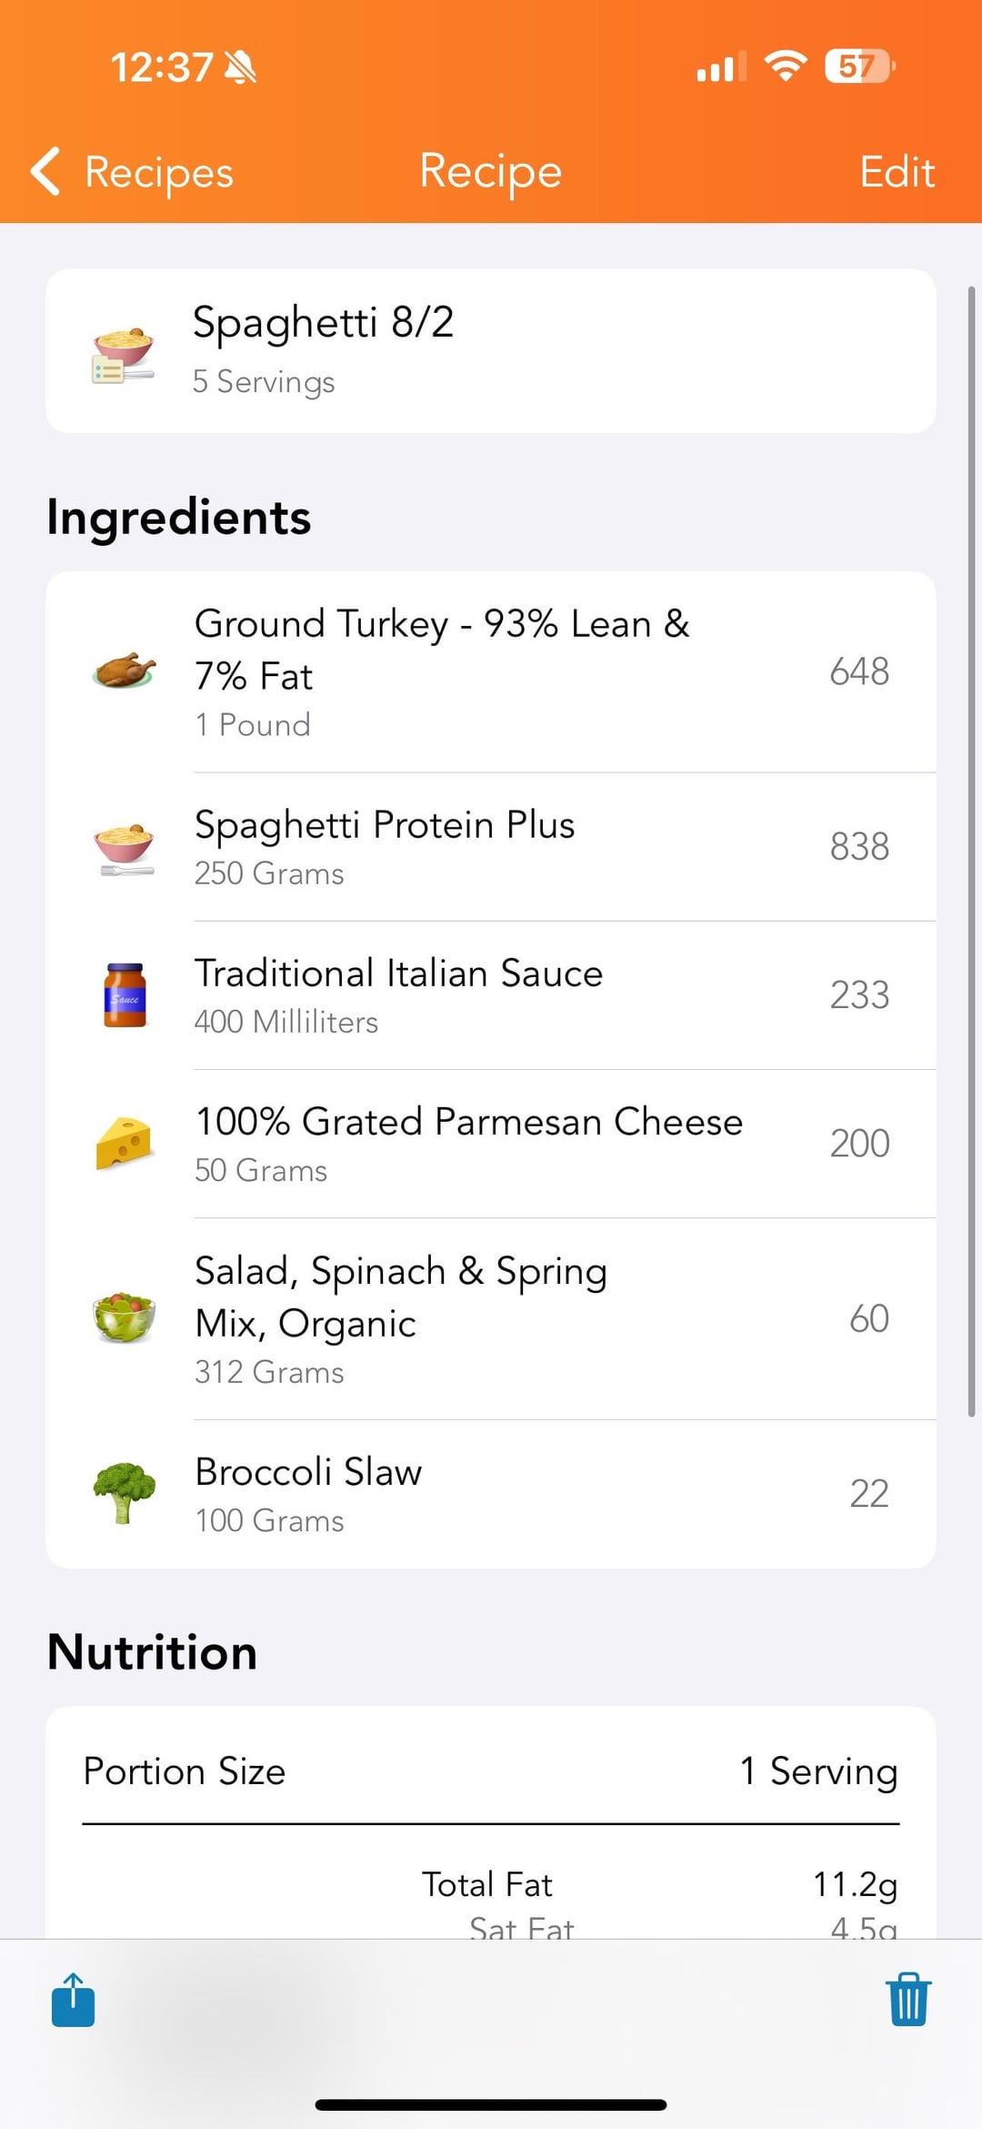982x2129 pixels.
Task: Select the Broccoli Slaw ingredient row
Action: click(491, 1493)
